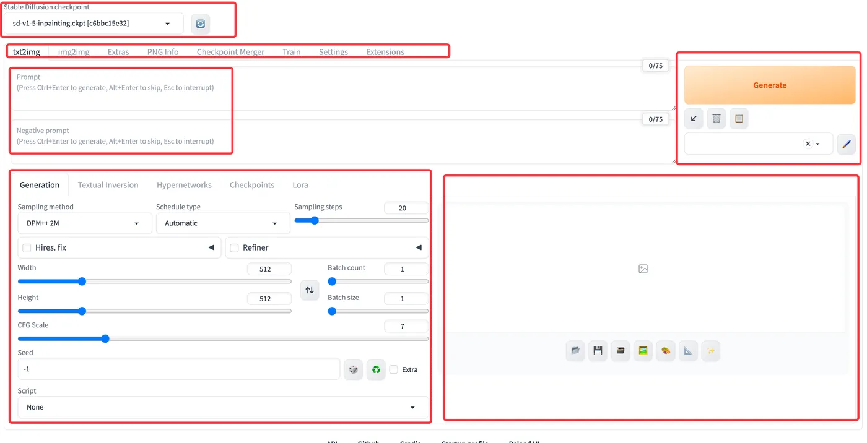Image resolution: width=867 pixels, height=443 pixels.
Task: Open the images output folder icon
Action: [x=575, y=351]
